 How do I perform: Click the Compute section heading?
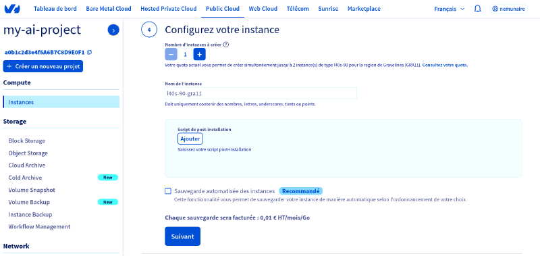[17, 82]
